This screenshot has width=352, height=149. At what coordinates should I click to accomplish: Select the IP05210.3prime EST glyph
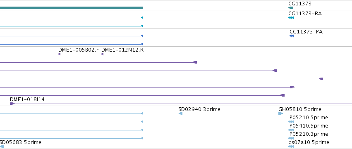point(291,138)
